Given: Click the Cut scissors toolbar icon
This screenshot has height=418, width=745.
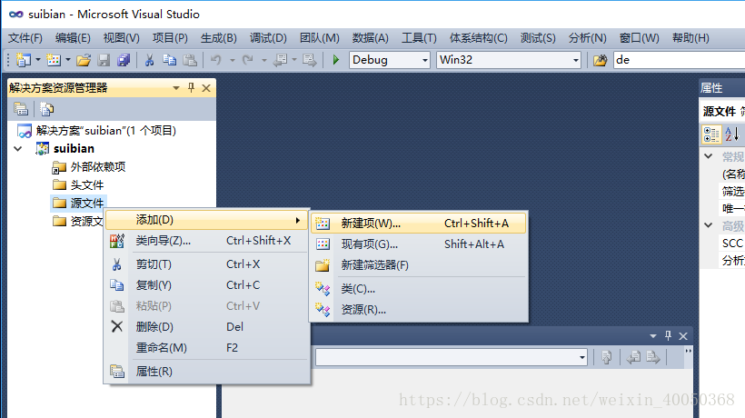Looking at the screenshot, I should [x=149, y=60].
